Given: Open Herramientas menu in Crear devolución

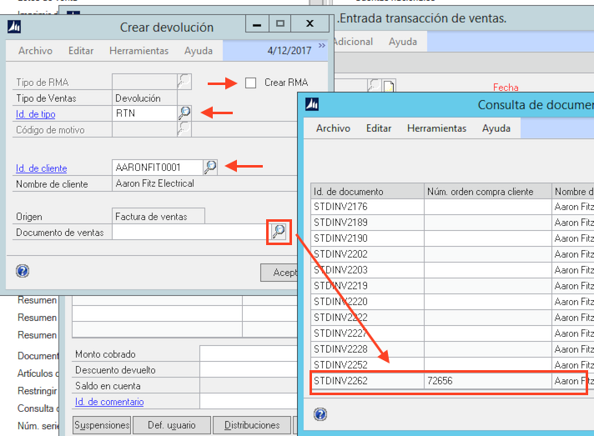Looking at the screenshot, I should (x=138, y=51).
